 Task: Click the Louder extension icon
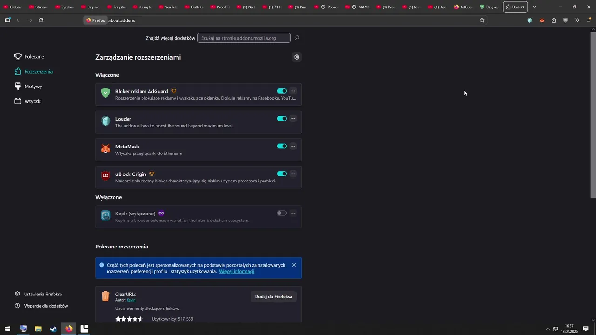(106, 121)
